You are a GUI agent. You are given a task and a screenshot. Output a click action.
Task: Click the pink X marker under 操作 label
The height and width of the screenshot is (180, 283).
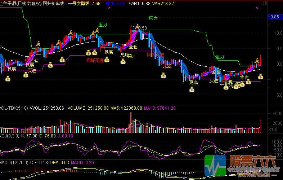point(109,8)
